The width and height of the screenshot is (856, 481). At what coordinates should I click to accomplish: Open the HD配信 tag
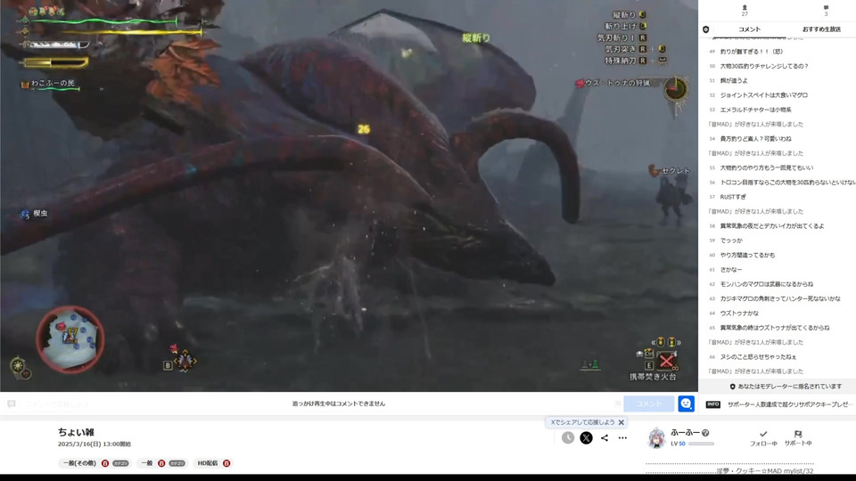point(208,463)
